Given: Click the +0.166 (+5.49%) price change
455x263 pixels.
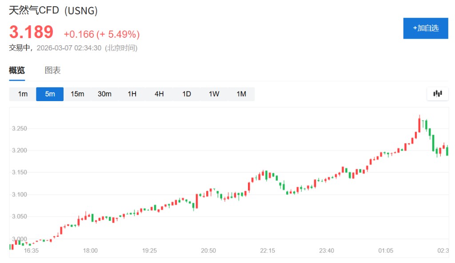Looking at the screenshot, I should click(102, 34).
